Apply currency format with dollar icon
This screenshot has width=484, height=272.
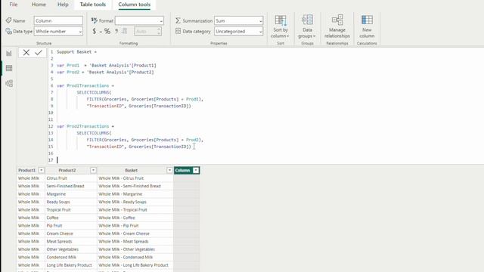pyautogui.click(x=94, y=31)
